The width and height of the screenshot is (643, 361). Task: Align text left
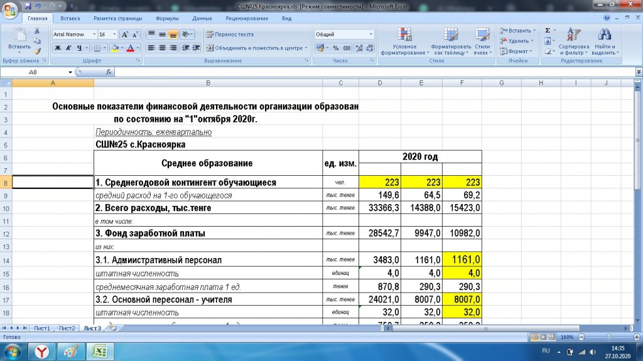pyautogui.click(x=151, y=48)
